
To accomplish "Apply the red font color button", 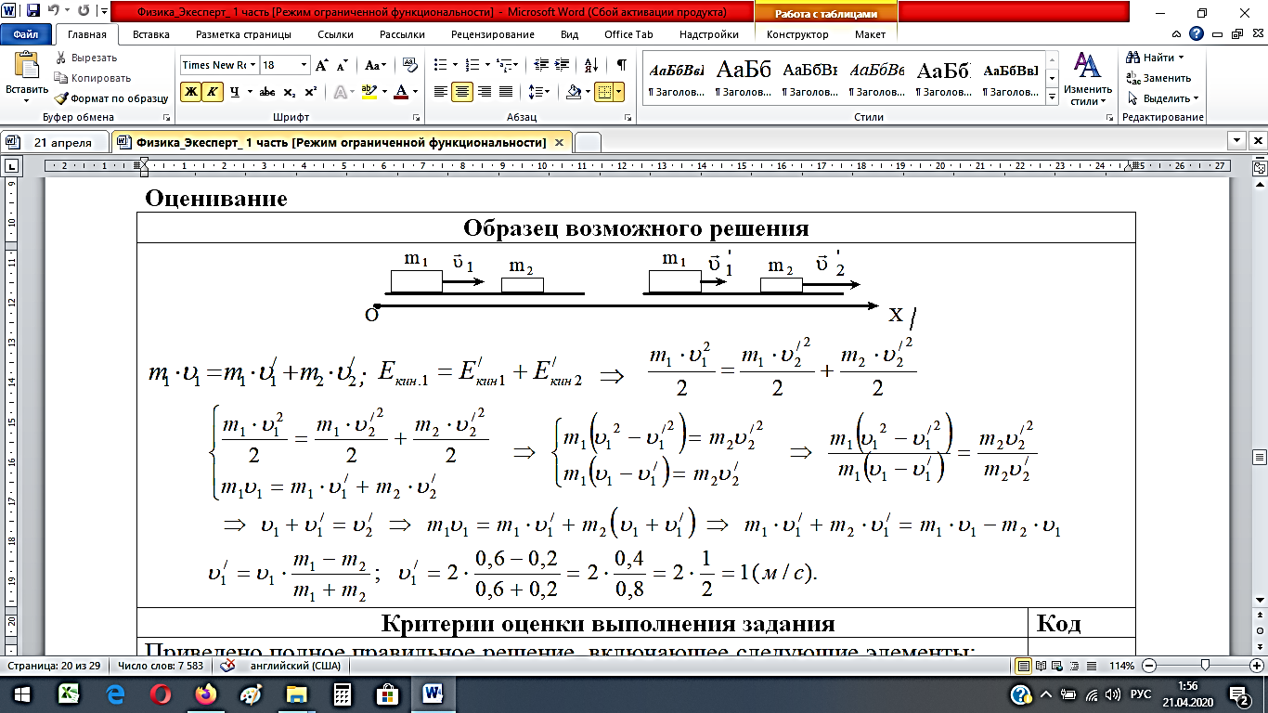I will click(x=400, y=91).
